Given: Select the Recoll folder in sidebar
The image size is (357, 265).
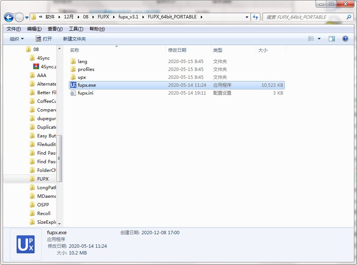Looking at the screenshot, I should point(44,214).
